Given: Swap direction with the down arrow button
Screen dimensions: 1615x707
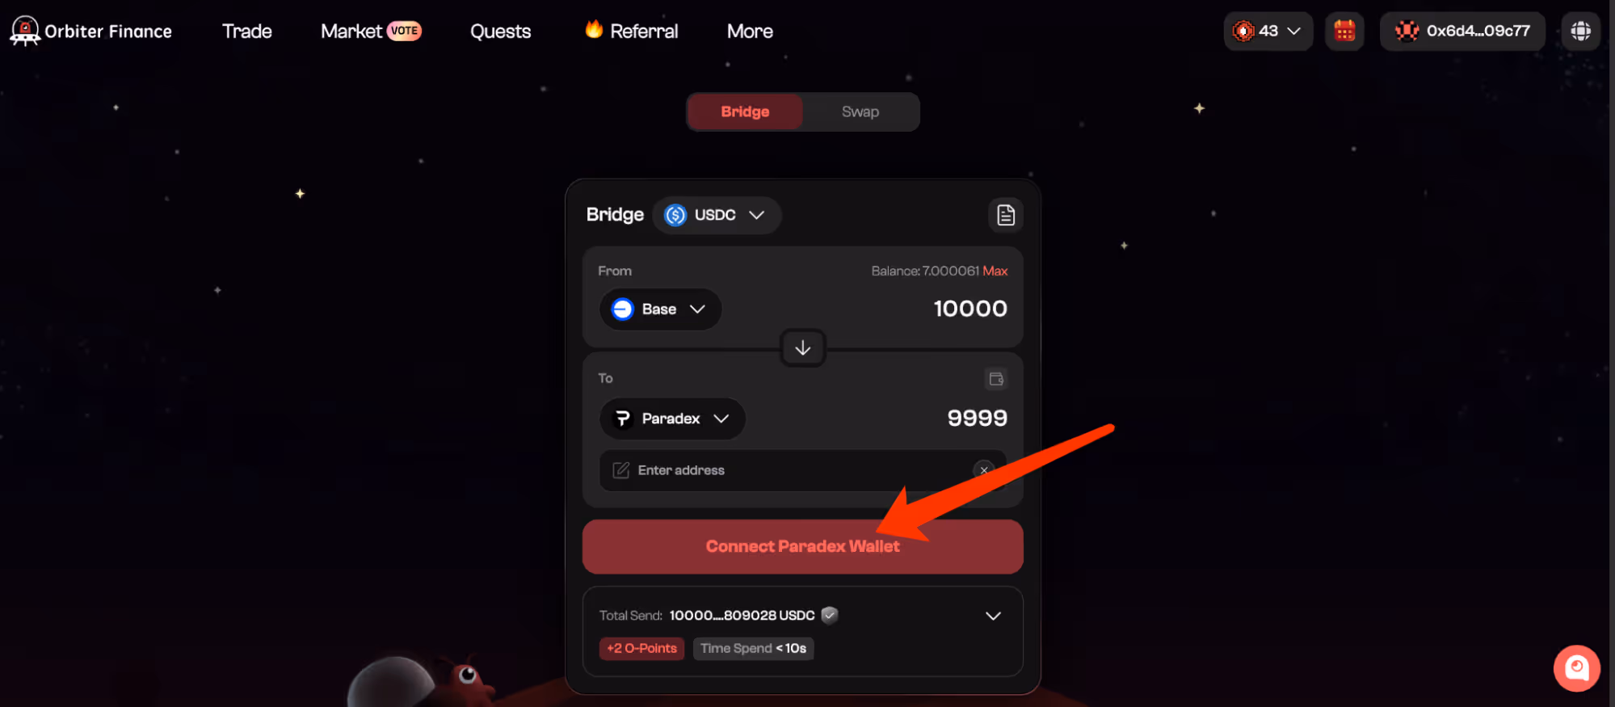Looking at the screenshot, I should pyautogui.click(x=802, y=348).
